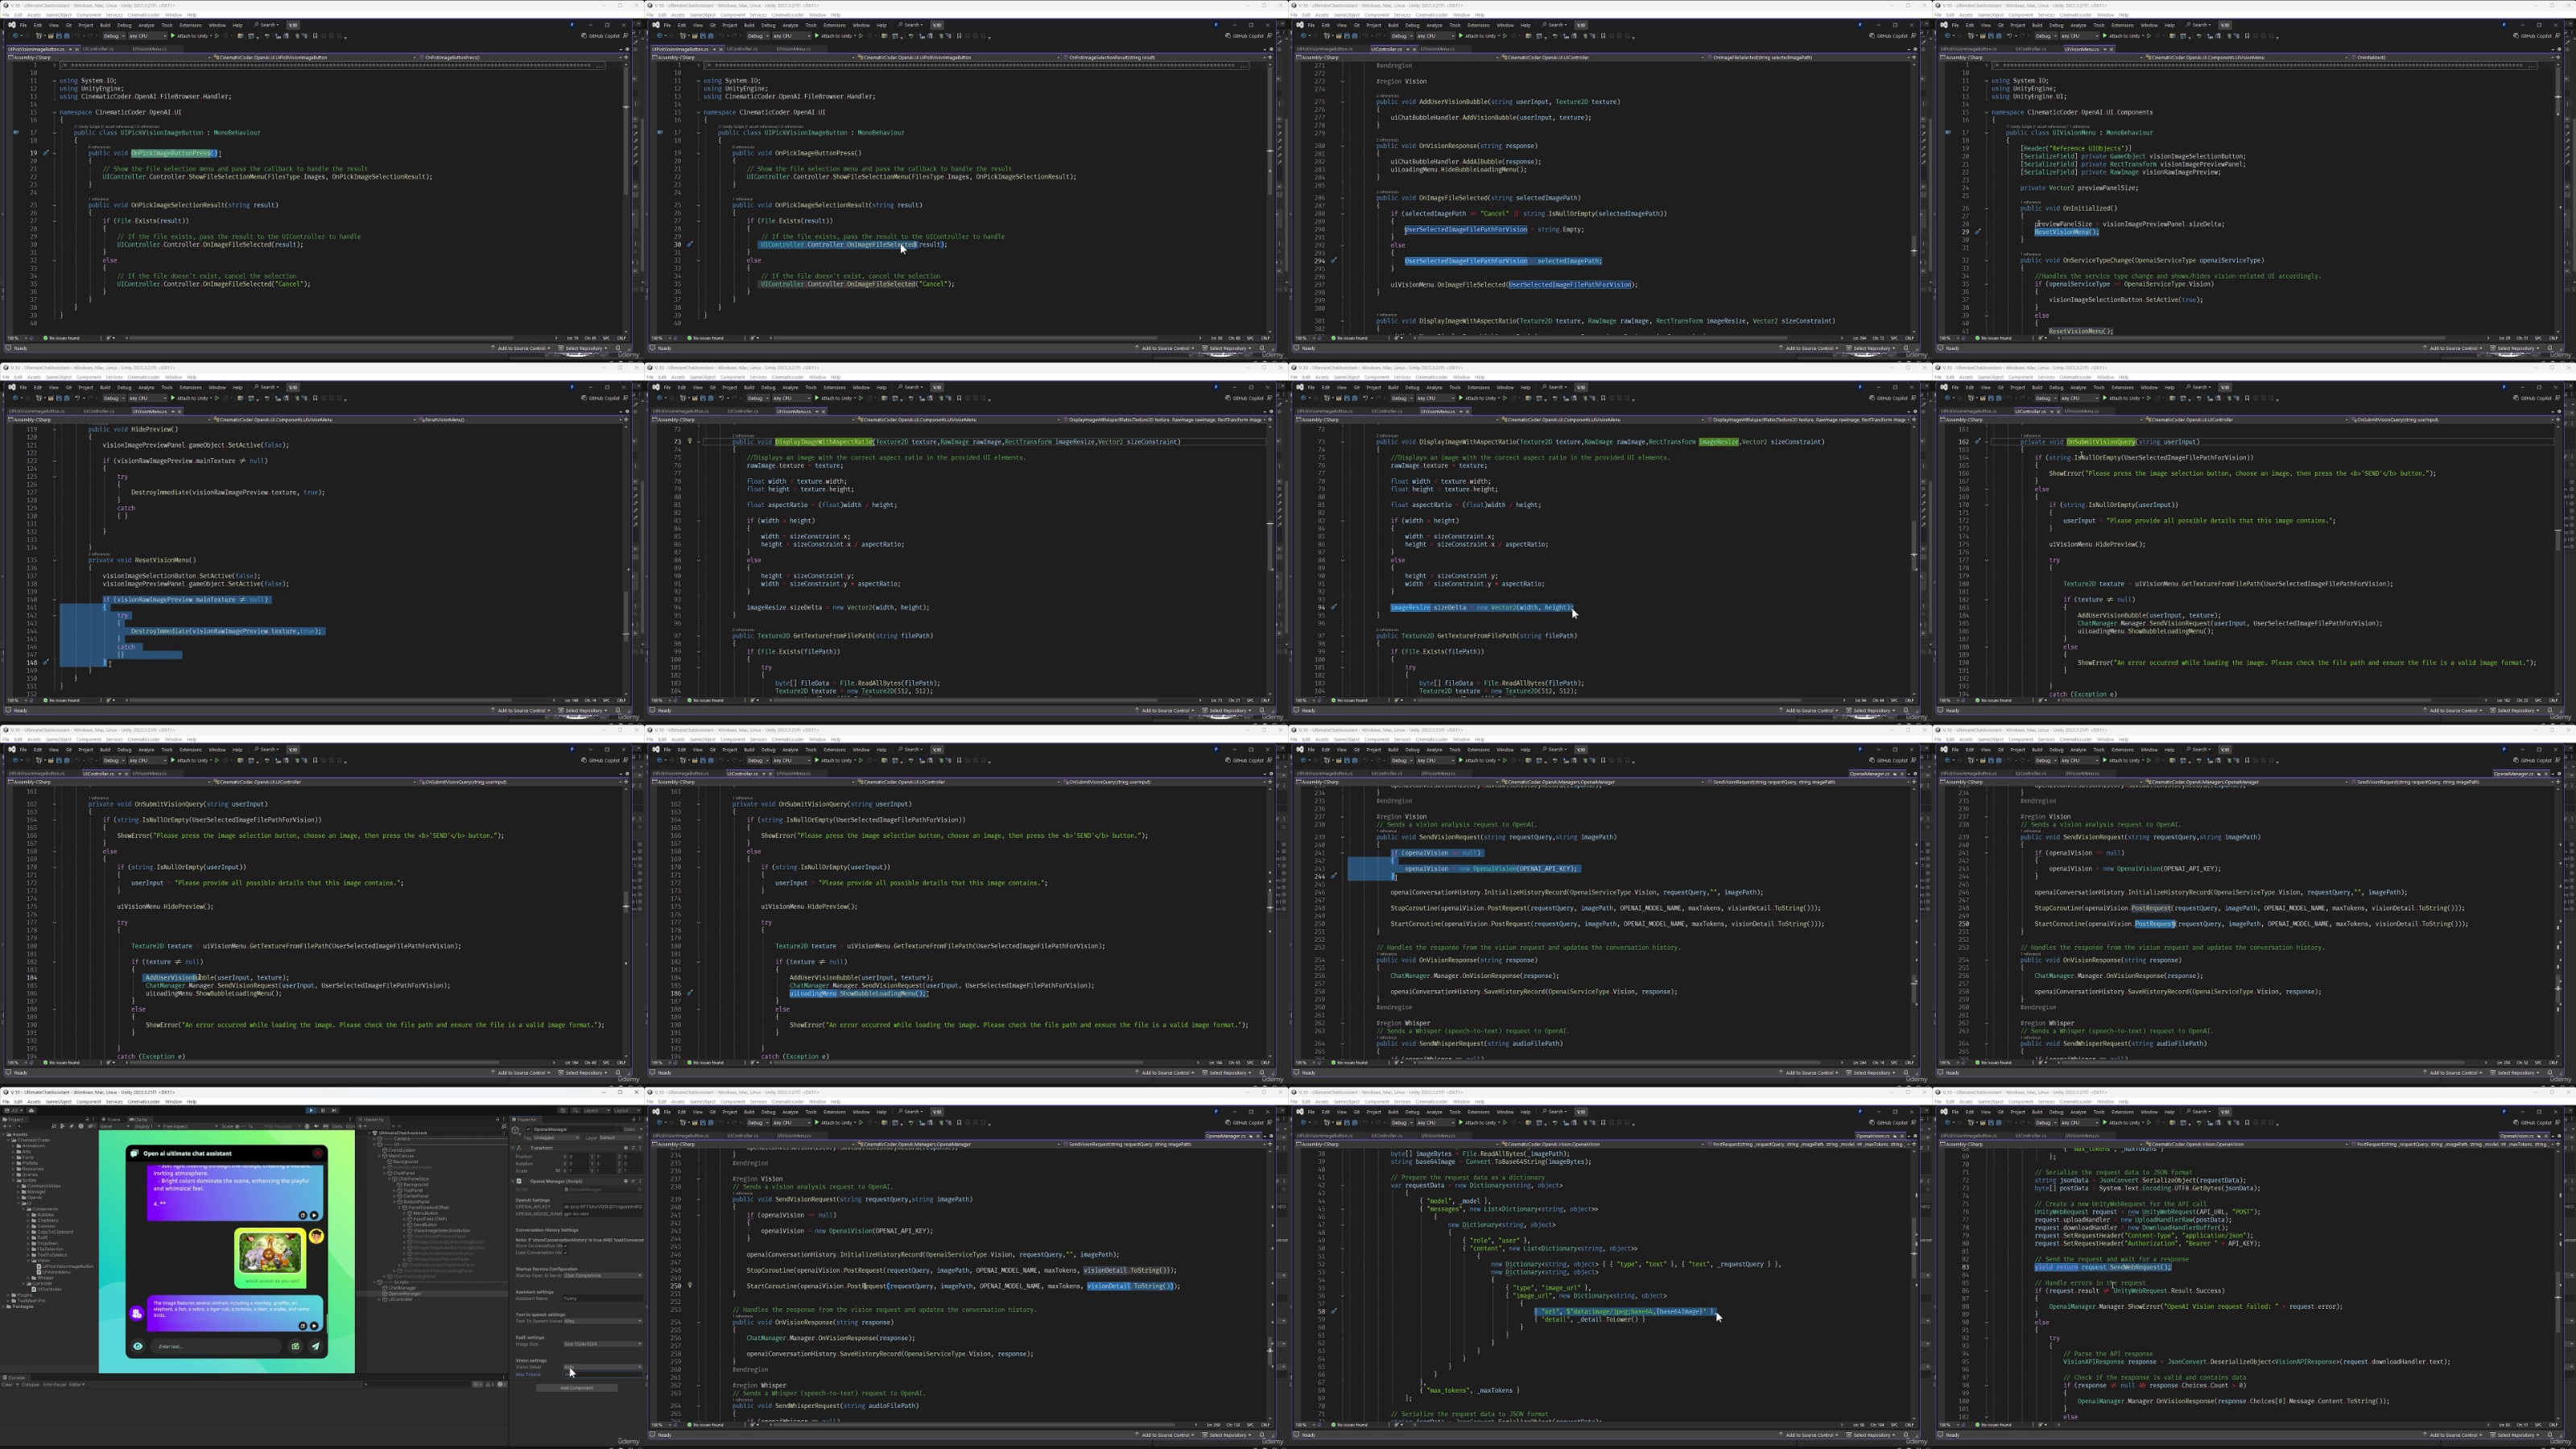Viewport: 2576px width, 1449px height.
Task: Open the DallE Image Size dropdown
Action: pyautogui.click(x=603, y=1344)
